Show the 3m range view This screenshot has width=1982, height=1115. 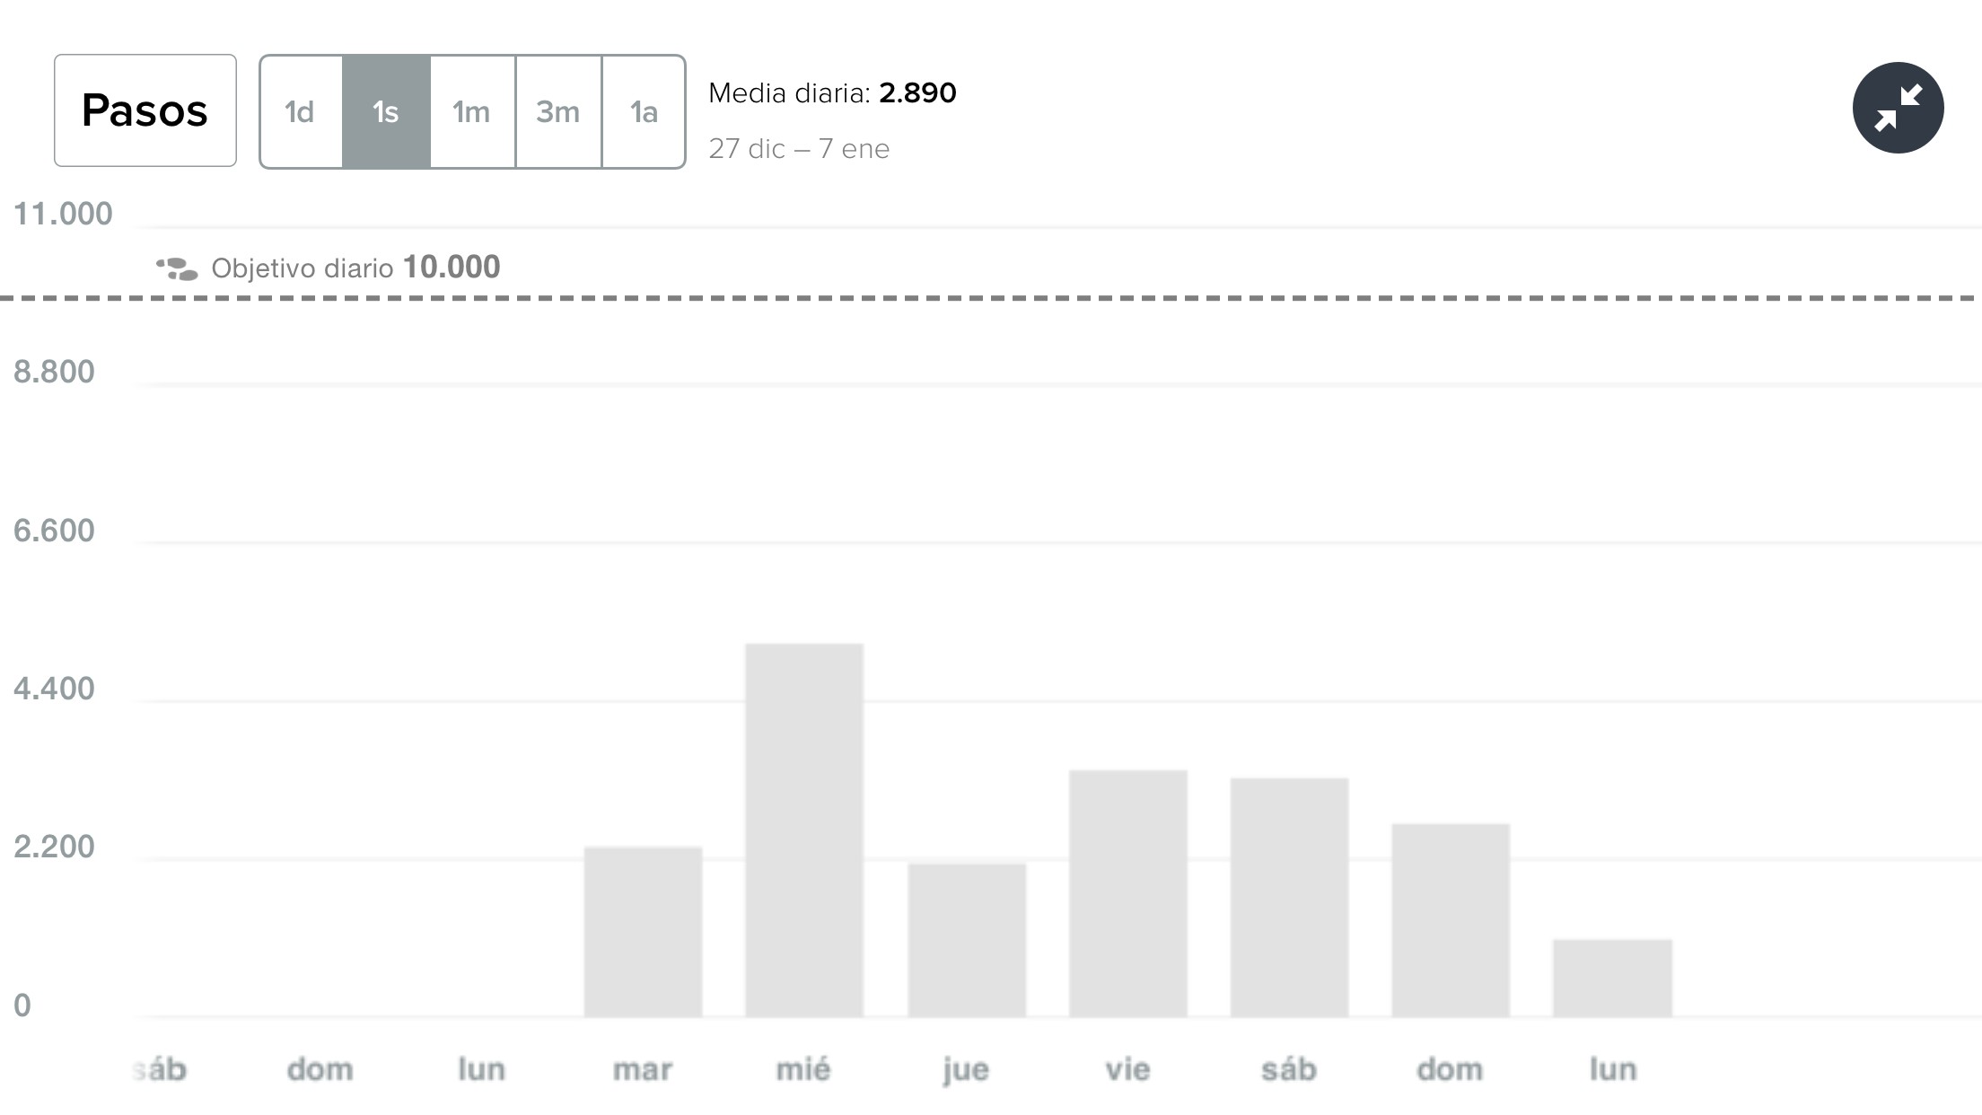click(x=558, y=112)
